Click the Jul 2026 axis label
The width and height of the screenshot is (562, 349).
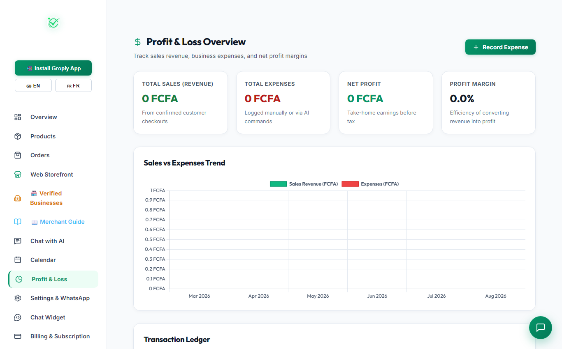point(437,296)
